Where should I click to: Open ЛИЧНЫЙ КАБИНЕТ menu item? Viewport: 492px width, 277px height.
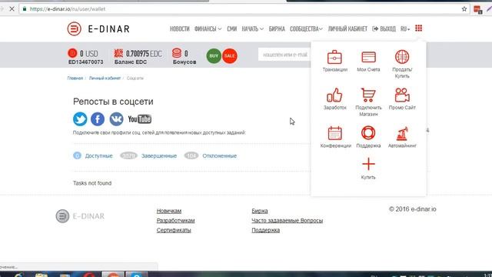pyautogui.click(x=347, y=29)
